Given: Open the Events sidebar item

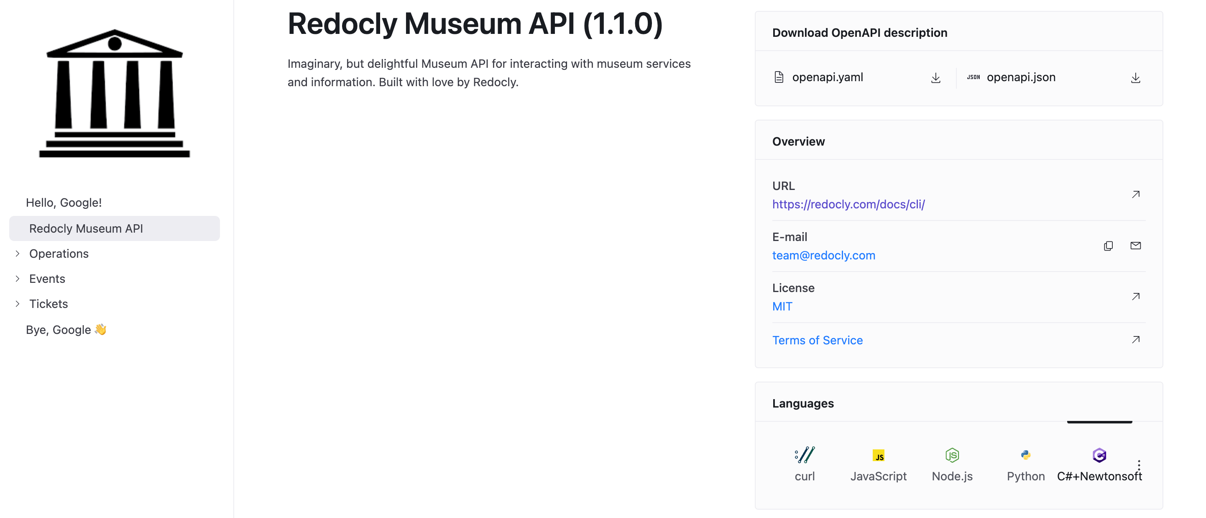Looking at the screenshot, I should point(47,279).
